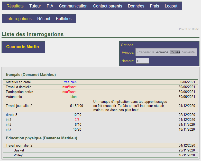Viewport: 201px width, 161px height.
Task: Click the Nombre input field
Action: [142, 61]
